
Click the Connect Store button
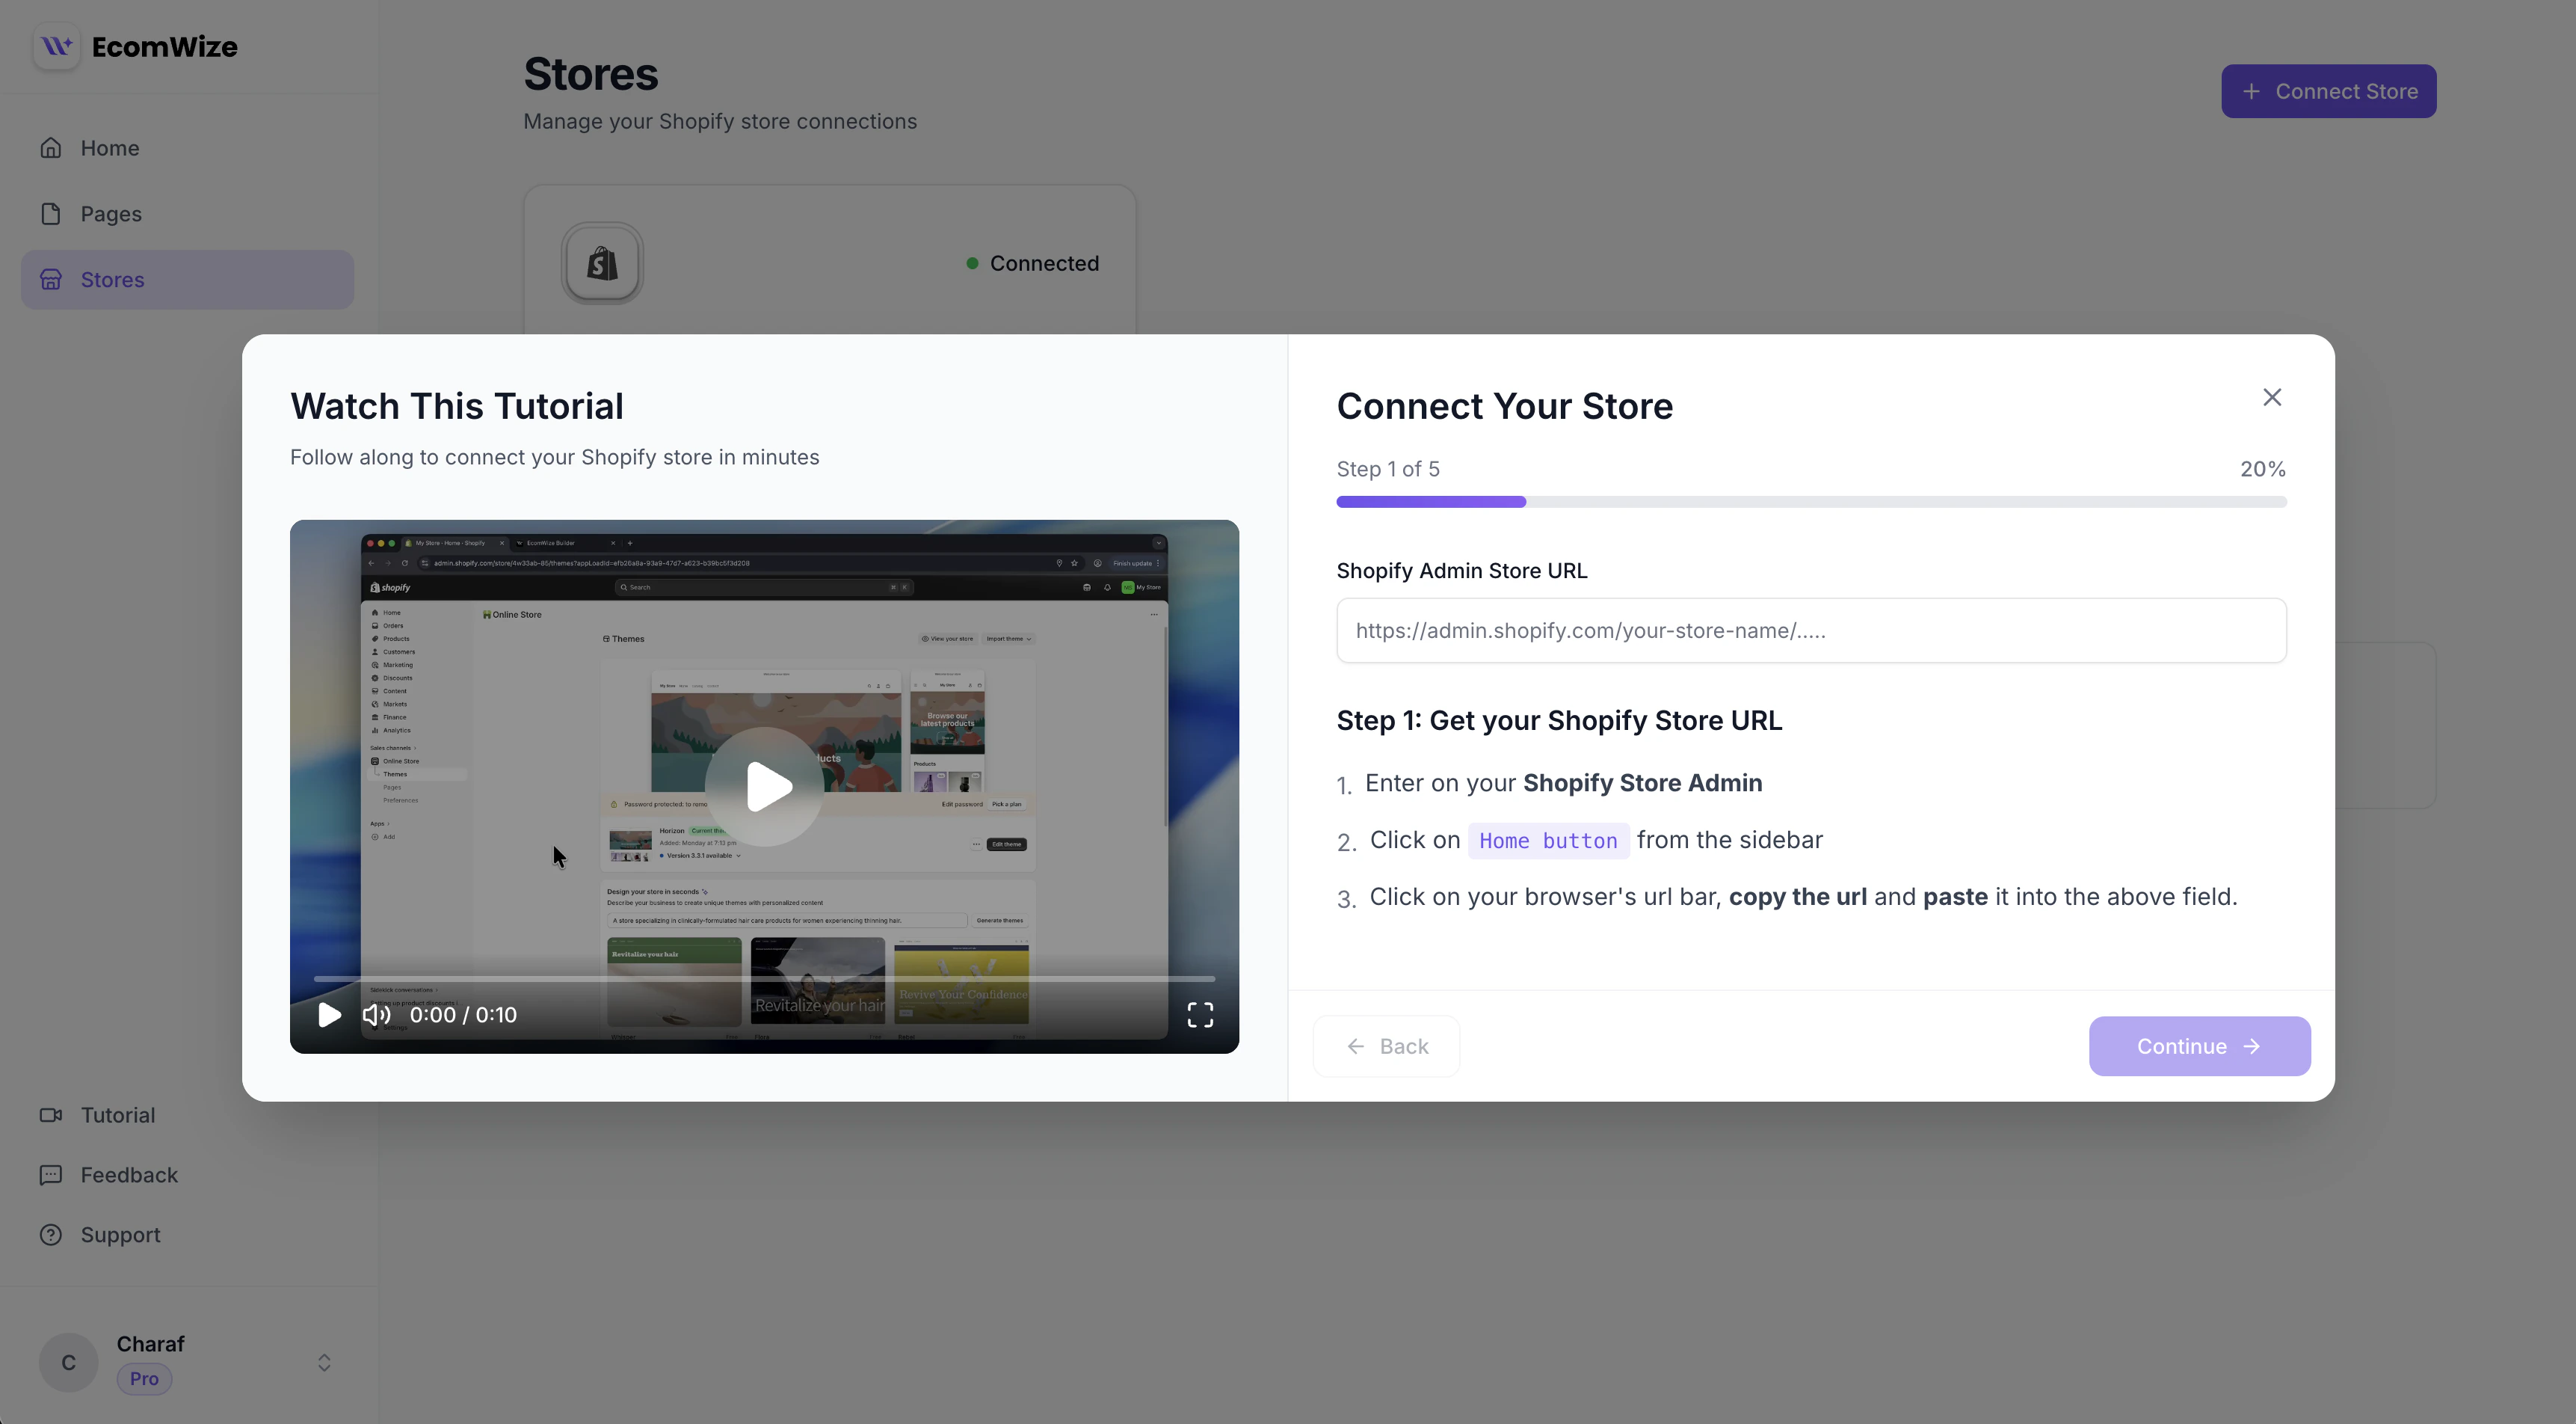click(x=2328, y=91)
